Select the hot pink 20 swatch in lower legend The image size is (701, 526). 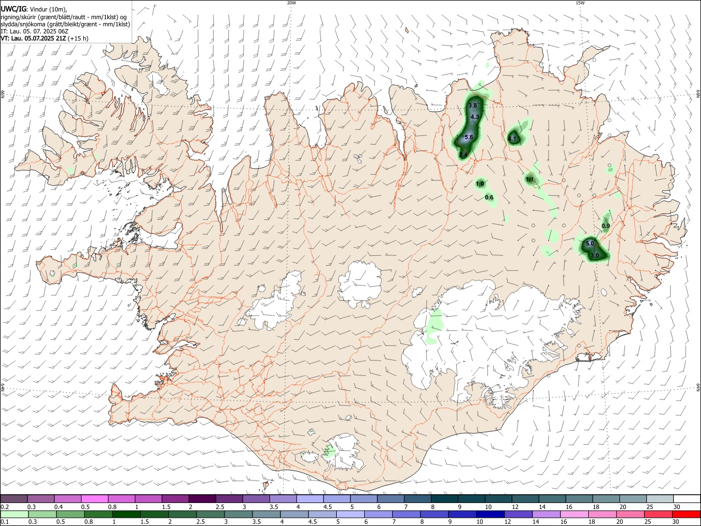(630, 514)
